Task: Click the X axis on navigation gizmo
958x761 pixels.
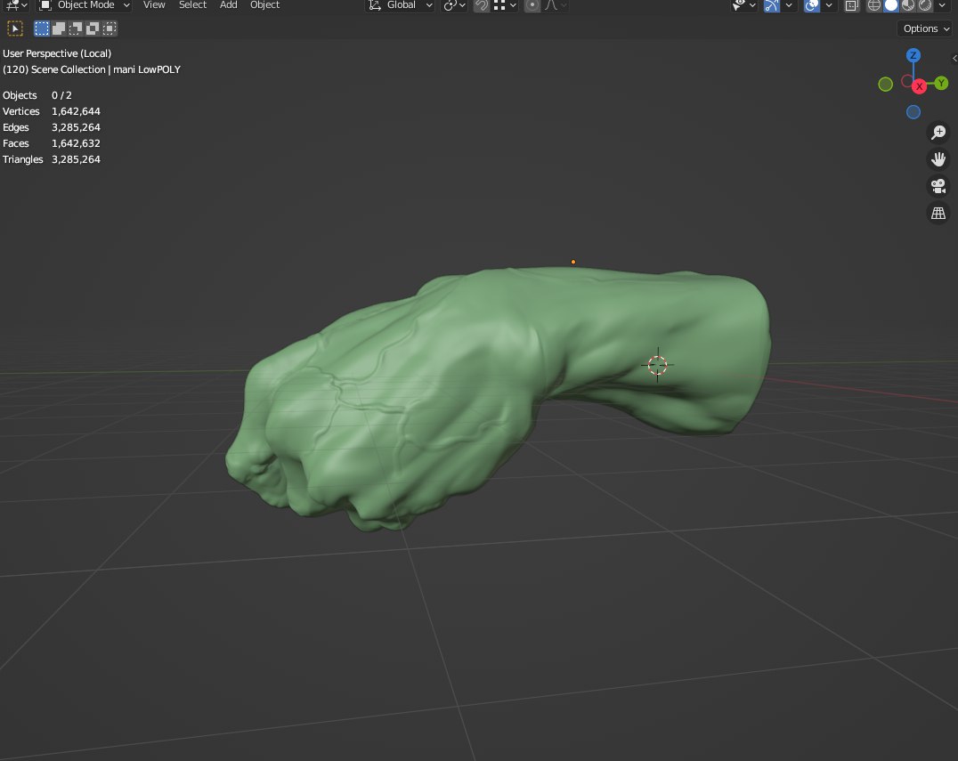Action: [919, 86]
